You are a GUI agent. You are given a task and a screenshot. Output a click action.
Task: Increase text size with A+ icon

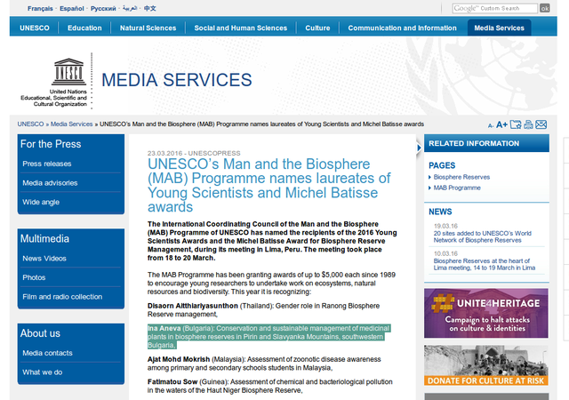[x=501, y=124]
